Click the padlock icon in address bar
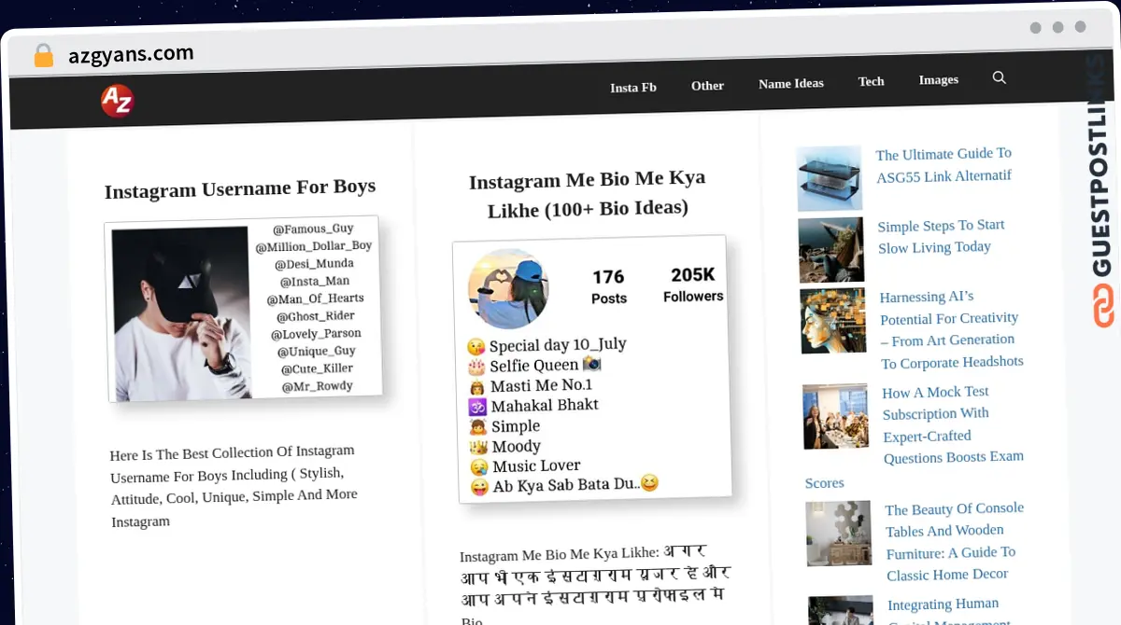Image resolution: width=1121 pixels, height=625 pixels. (x=43, y=56)
